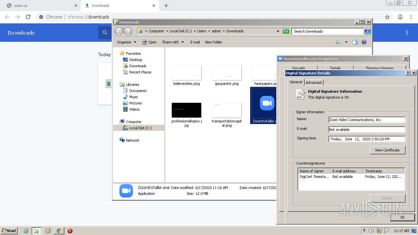
Task: Open the address bar history dropdown
Action: pos(278,31)
